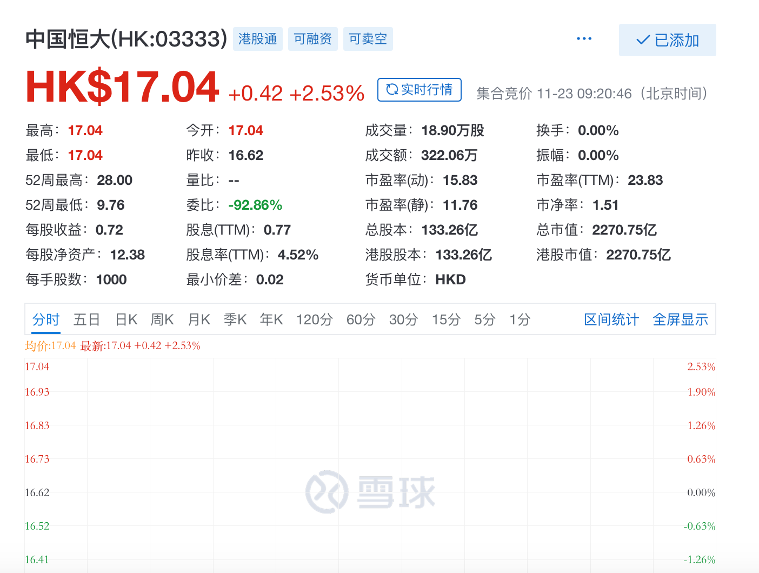Click the 已添加 added-to-watchlist button

point(667,40)
